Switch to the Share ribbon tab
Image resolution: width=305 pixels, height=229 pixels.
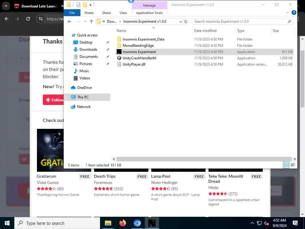pos(106,13)
